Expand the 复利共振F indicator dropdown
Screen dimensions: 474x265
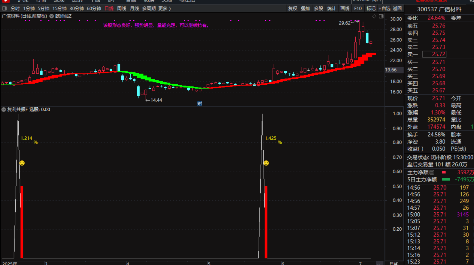(x=4, y=110)
